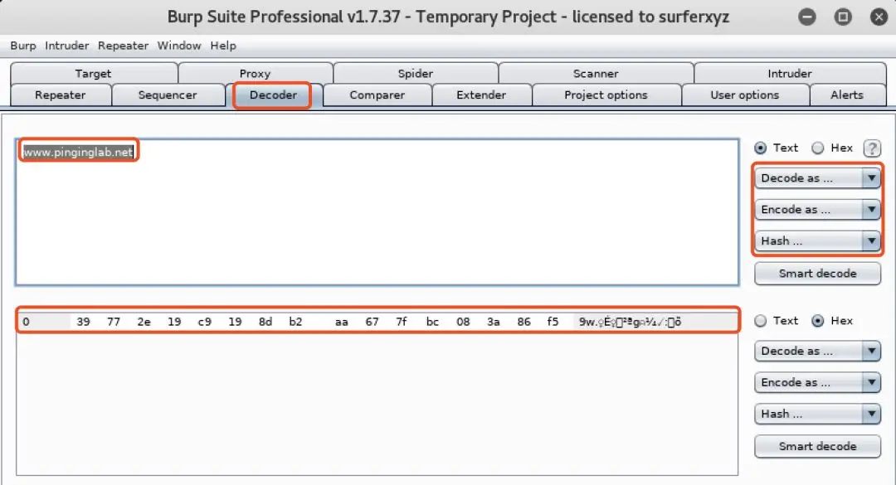The width and height of the screenshot is (896, 485).
Task: Expand lower panel 'Hash ...' dropdown
Action: pyautogui.click(x=817, y=414)
